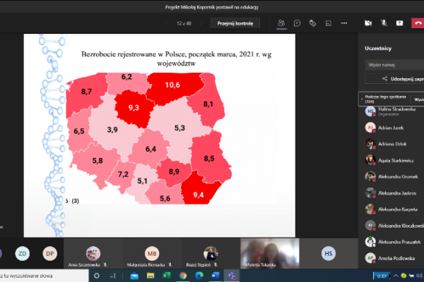Click the red hang up button

(x=418, y=23)
